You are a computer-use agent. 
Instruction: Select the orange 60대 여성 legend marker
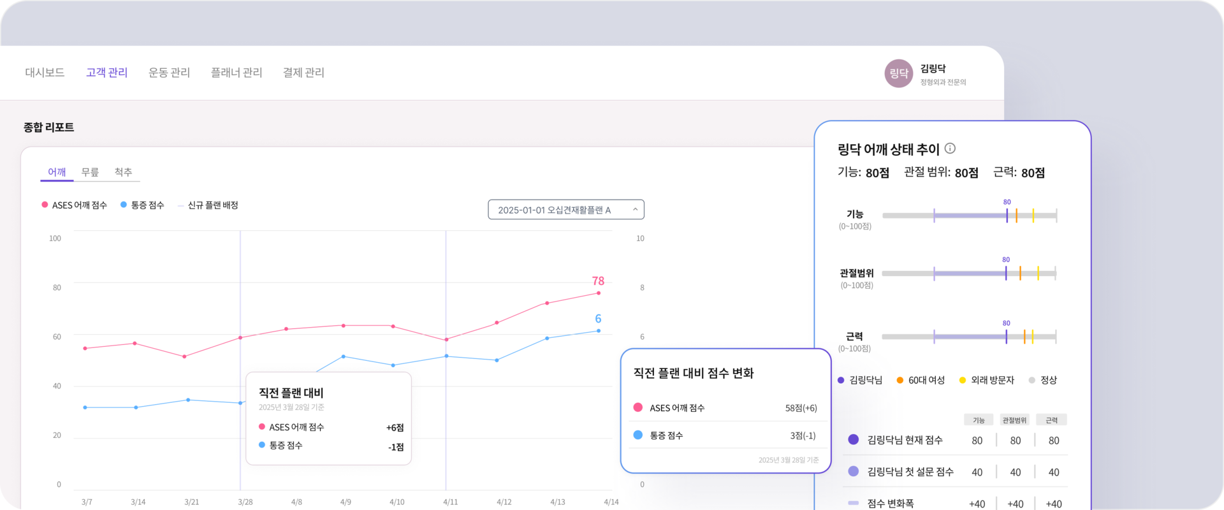[x=899, y=380]
